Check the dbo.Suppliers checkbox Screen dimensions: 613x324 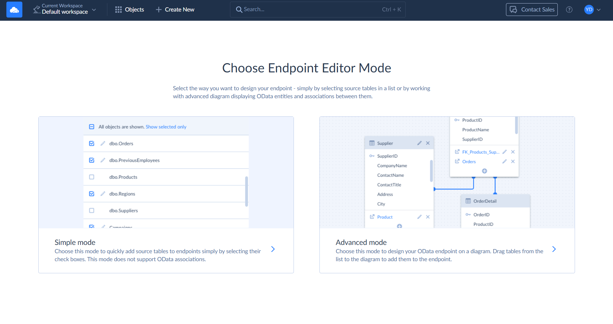click(92, 210)
